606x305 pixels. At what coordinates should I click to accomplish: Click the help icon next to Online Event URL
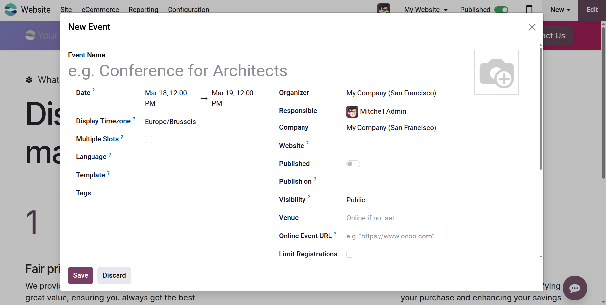click(x=335, y=234)
